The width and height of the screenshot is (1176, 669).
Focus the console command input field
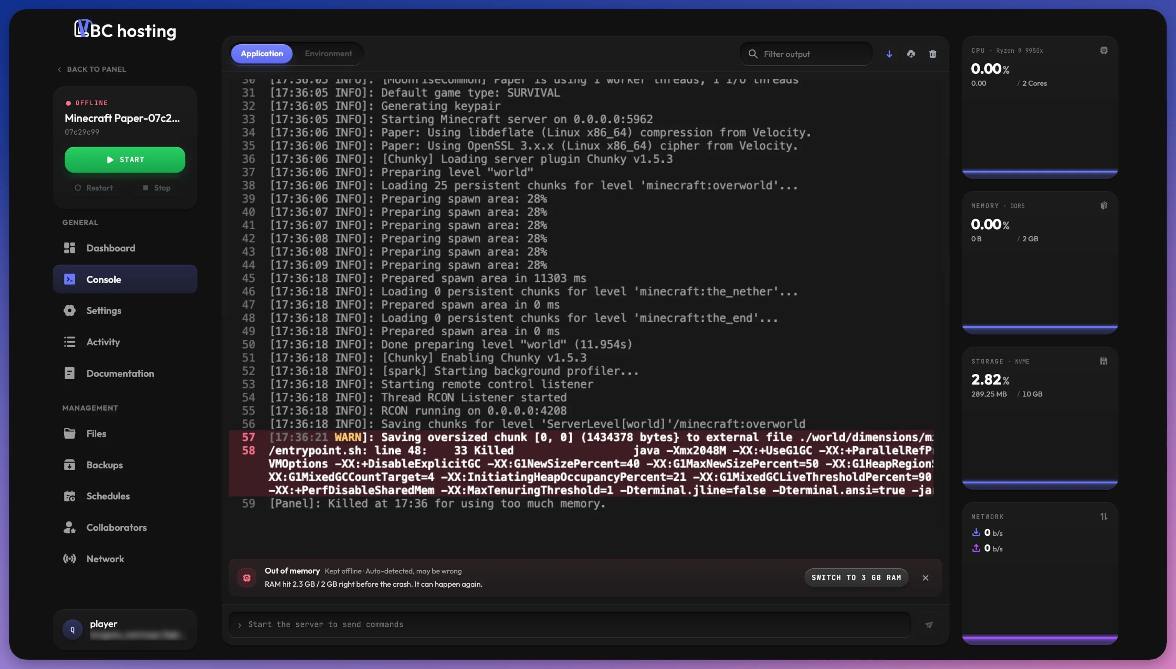tap(570, 624)
